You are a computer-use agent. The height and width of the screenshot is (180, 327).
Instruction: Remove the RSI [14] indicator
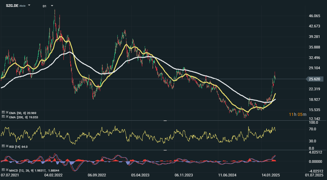[x=7, y=147]
